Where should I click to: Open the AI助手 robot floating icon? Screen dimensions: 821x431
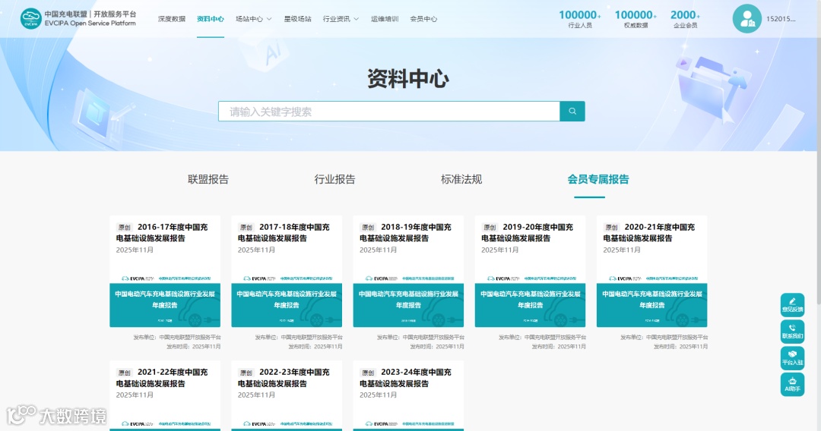coord(792,385)
